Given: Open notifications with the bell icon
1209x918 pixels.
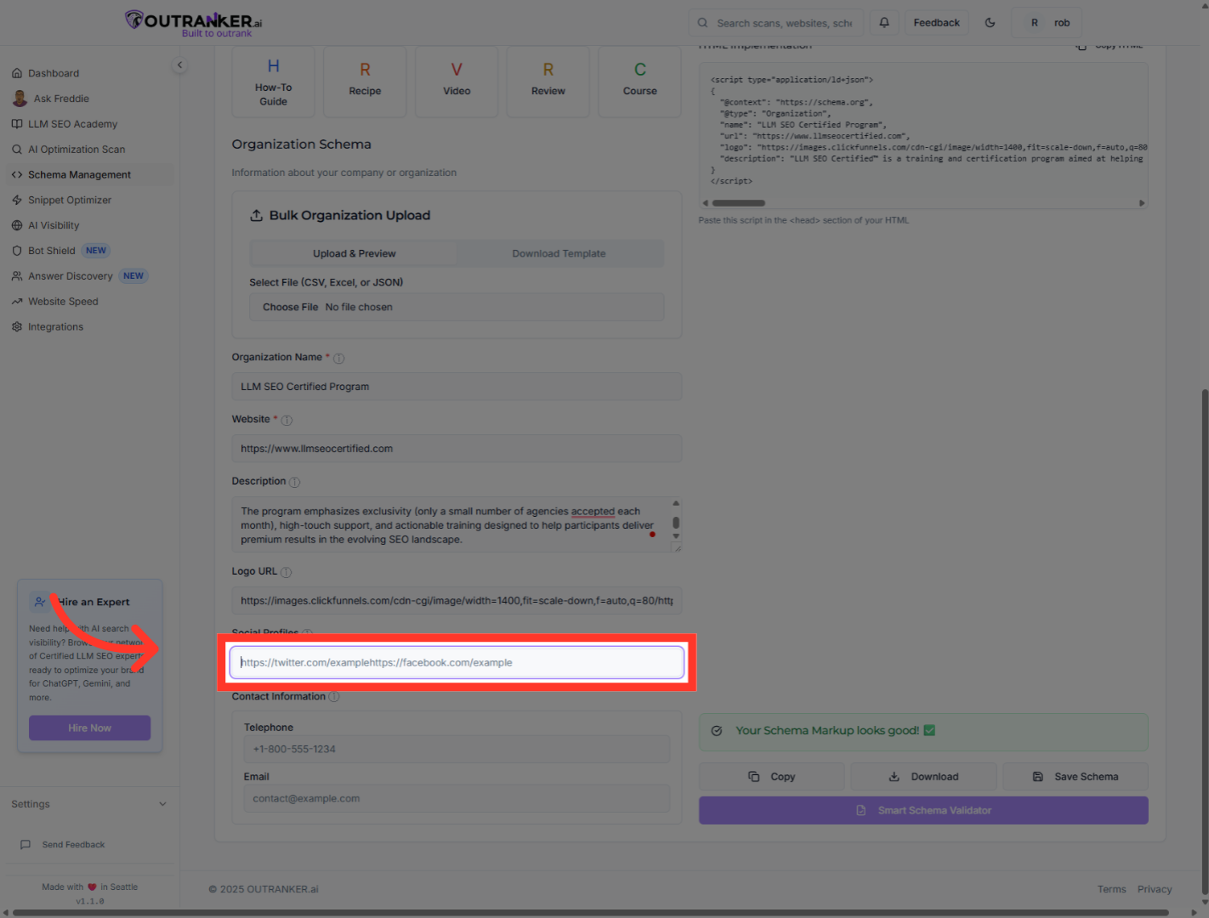Looking at the screenshot, I should 884,23.
